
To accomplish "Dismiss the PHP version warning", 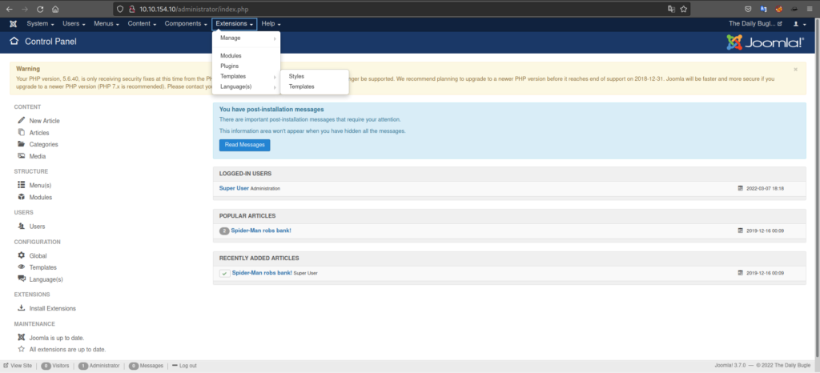I will (795, 70).
